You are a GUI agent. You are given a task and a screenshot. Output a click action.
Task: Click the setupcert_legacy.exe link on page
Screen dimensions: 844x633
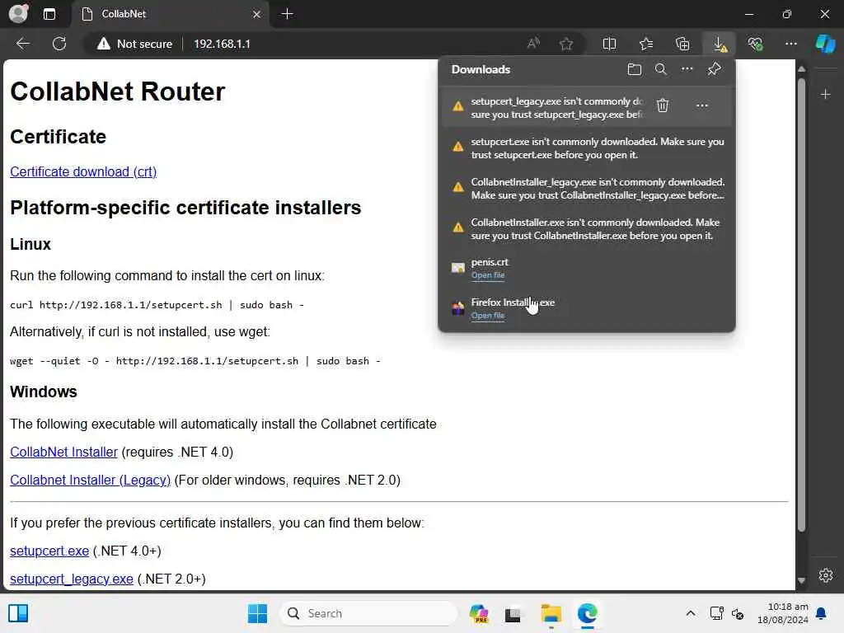(x=72, y=579)
